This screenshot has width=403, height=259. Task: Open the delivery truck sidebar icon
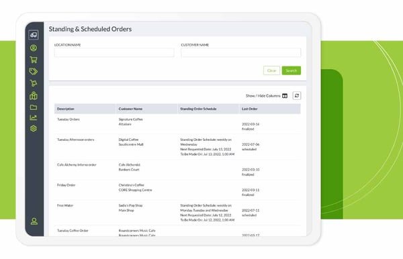[34, 35]
